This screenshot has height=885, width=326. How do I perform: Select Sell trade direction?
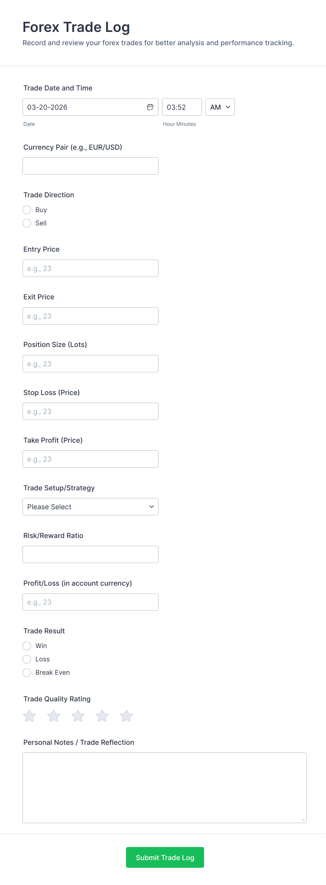pyautogui.click(x=27, y=223)
